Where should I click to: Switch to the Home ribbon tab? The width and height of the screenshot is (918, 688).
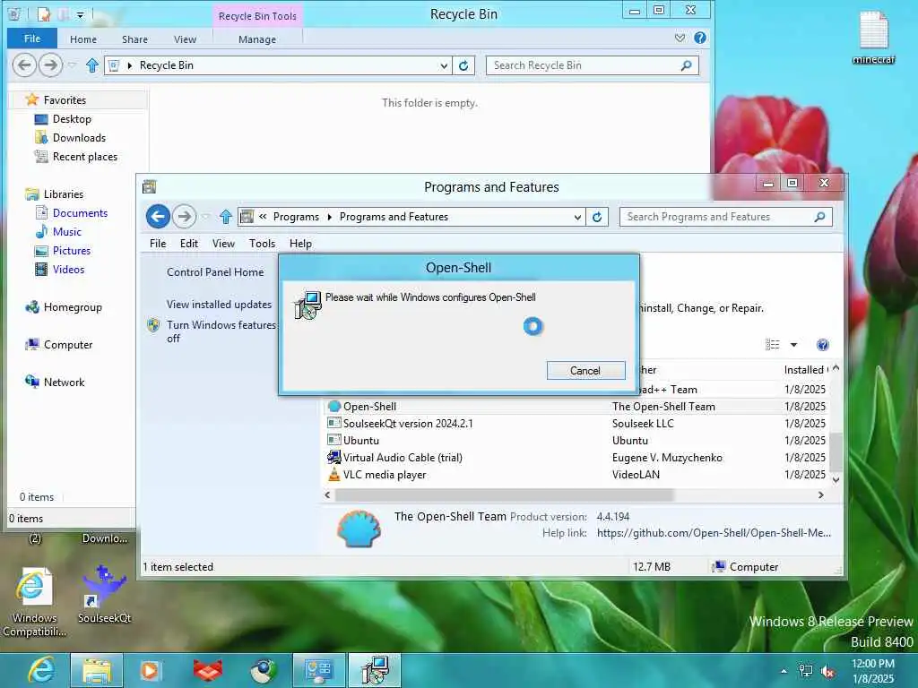click(83, 39)
